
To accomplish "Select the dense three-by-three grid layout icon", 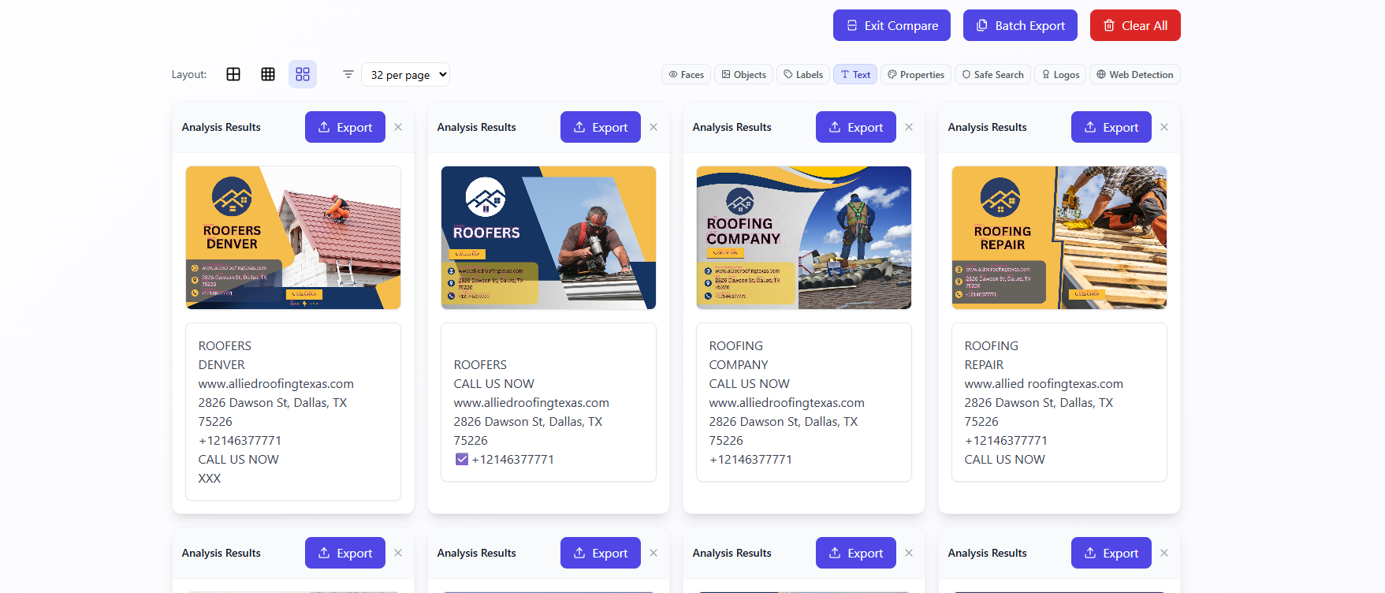I will tap(268, 74).
